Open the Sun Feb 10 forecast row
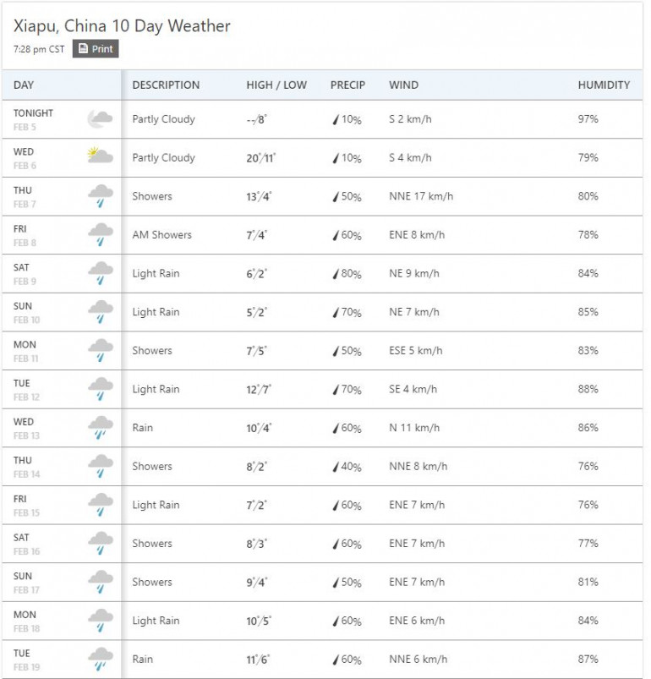 pyautogui.click(x=322, y=312)
